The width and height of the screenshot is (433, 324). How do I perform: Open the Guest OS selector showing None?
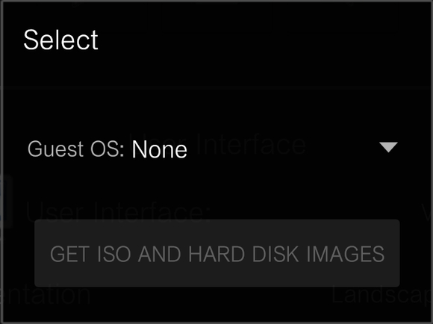tap(213, 149)
